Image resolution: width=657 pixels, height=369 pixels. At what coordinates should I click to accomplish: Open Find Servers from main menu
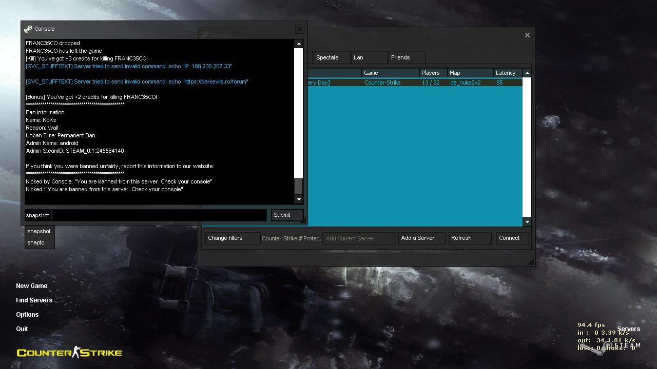pos(34,300)
